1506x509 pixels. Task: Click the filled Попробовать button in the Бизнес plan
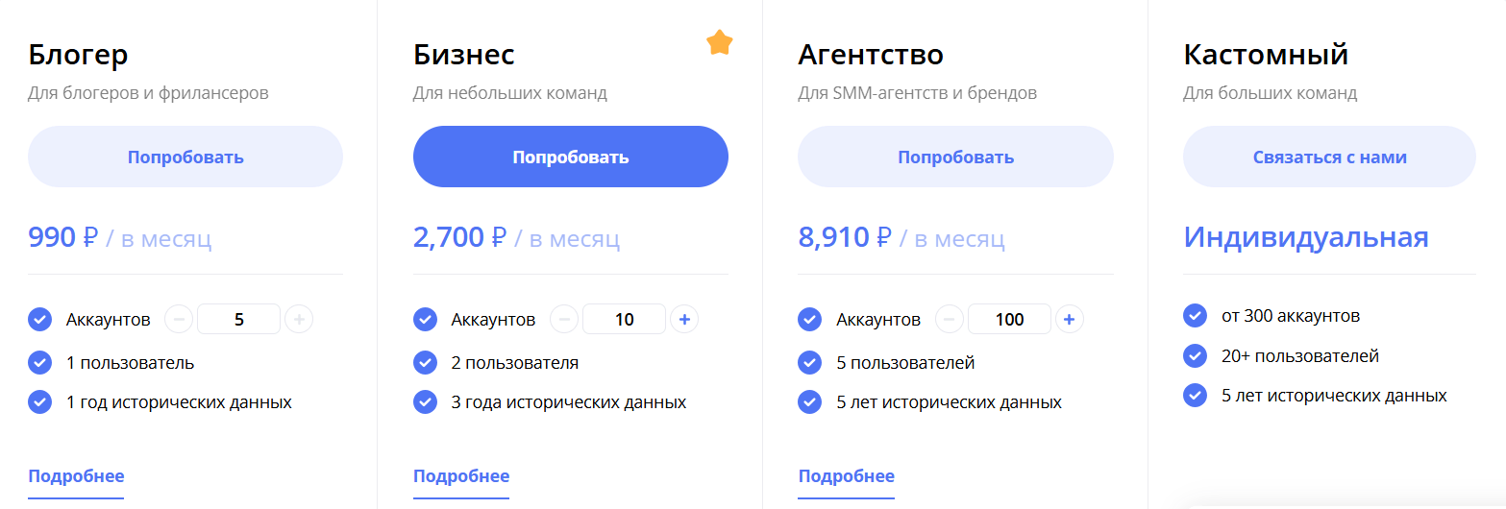pos(571,157)
